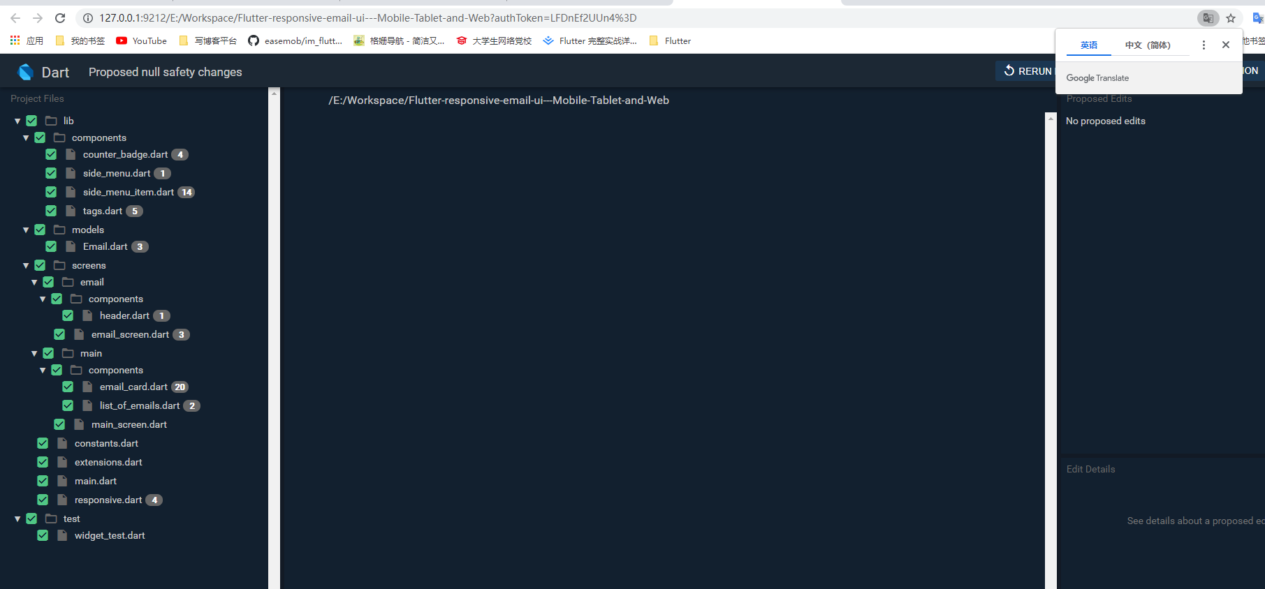Toggle header.dart checkbox
This screenshot has width=1265, height=589.
click(68, 315)
